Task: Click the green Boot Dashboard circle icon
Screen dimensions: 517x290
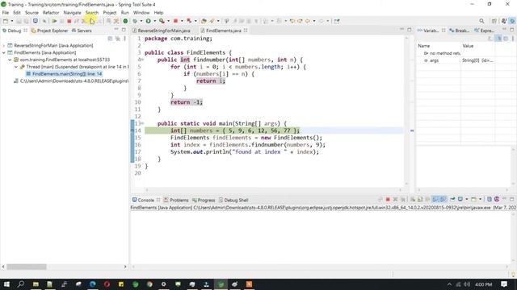Action: 125,21
